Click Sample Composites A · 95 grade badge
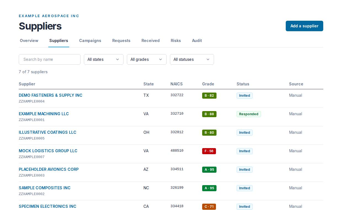The image size is (342, 210). tap(209, 188)
